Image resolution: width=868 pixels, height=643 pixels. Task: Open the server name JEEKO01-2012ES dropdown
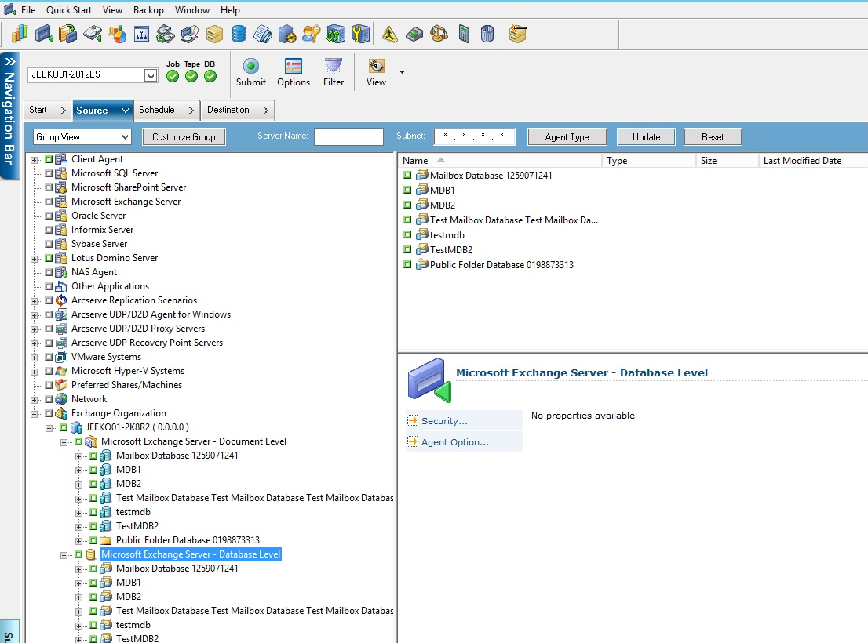tap(151, 75)
